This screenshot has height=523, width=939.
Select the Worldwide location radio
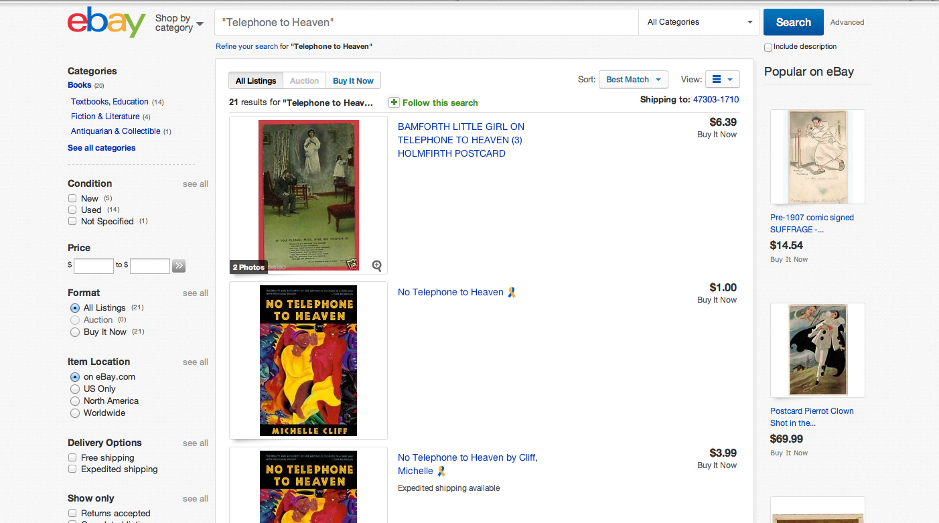click(75, 413)
